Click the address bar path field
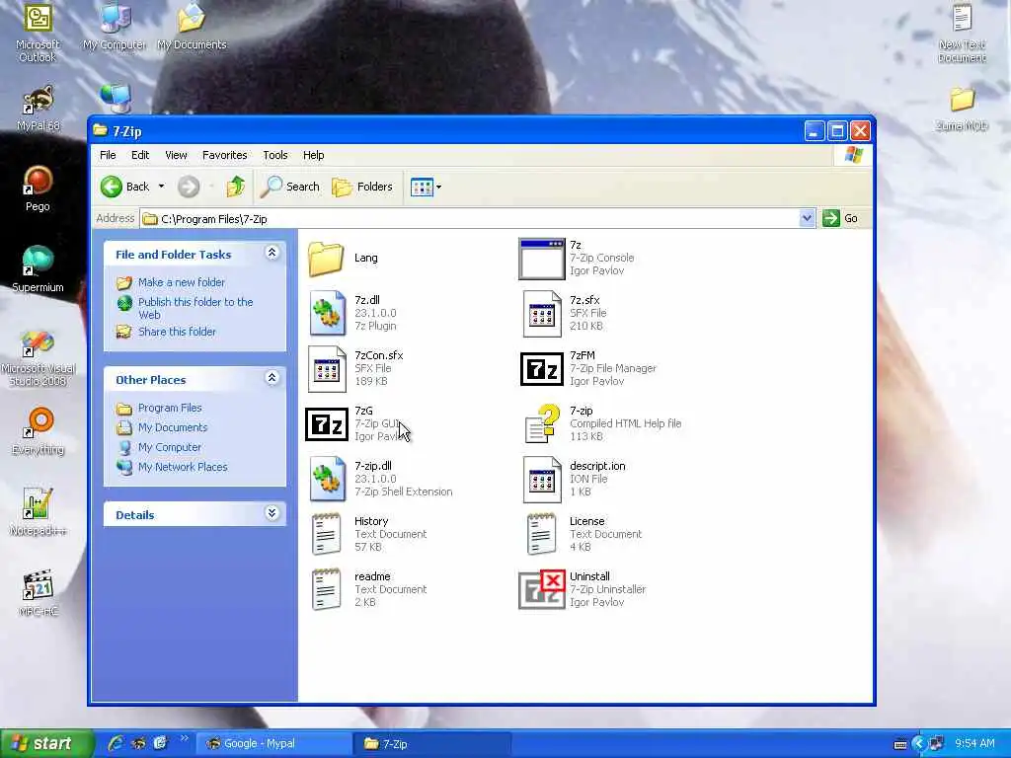The image size is (1011, 758). [471, 219]
